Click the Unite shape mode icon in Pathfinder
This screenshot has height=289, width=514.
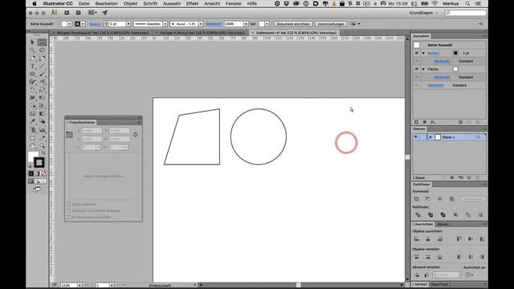(417, 199)
